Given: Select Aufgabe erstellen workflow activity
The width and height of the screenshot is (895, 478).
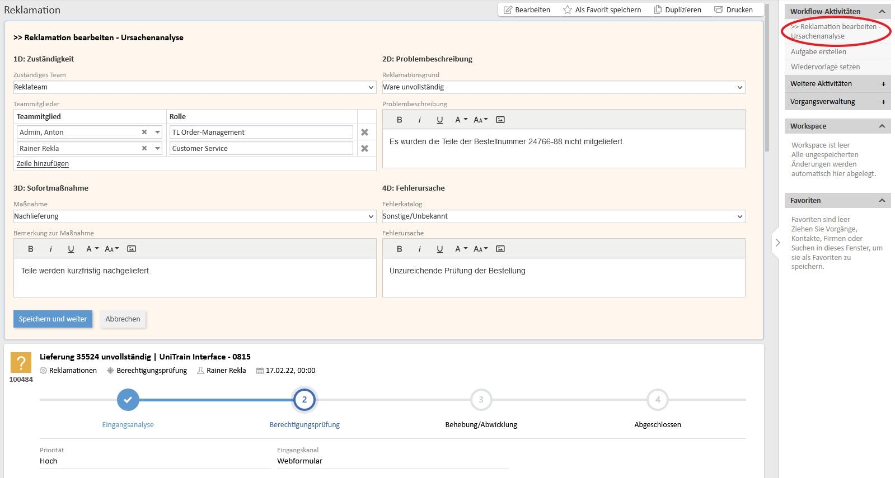Looking at the screenshot, I should tap(818, 52).
